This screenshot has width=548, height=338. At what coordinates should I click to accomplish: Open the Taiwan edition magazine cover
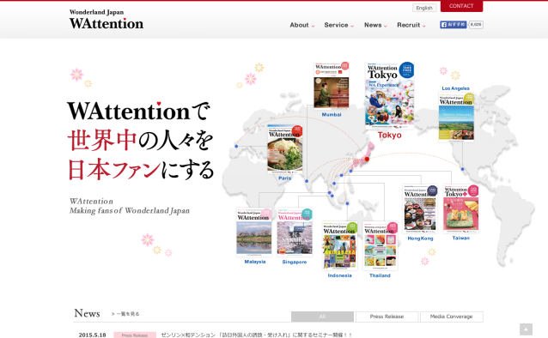pyautogui.click(x=461, y=208)
